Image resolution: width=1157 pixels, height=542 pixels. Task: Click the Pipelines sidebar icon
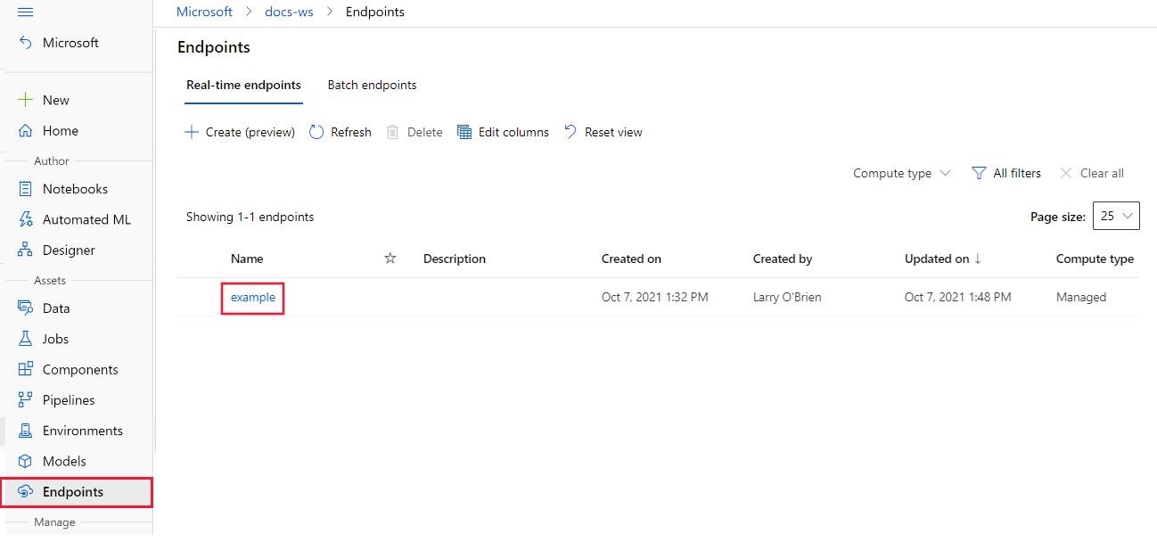pyautogui.click(x=26, y=400)
